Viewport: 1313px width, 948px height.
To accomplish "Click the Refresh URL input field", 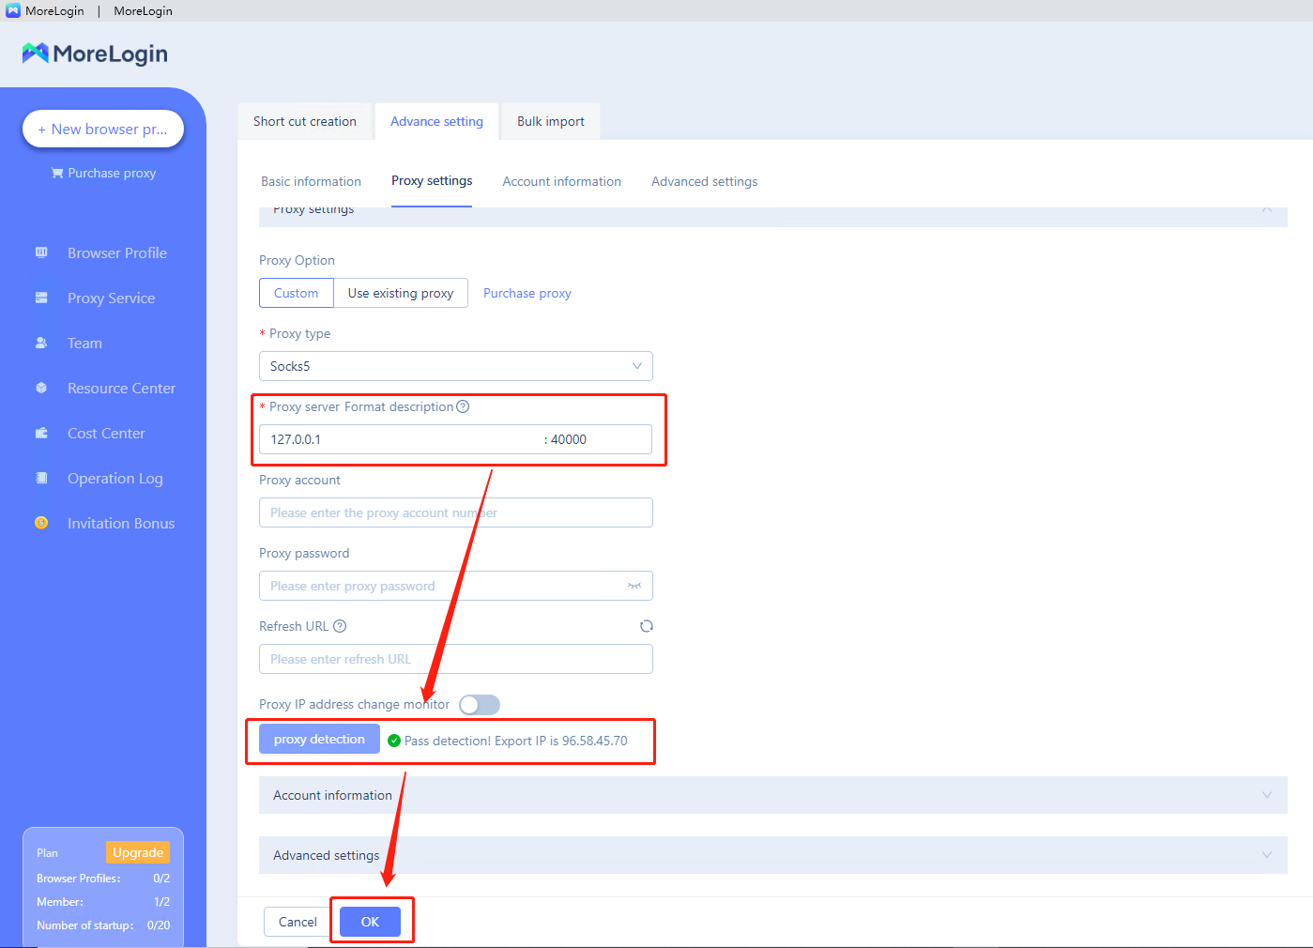I will (x=456, y=659).
